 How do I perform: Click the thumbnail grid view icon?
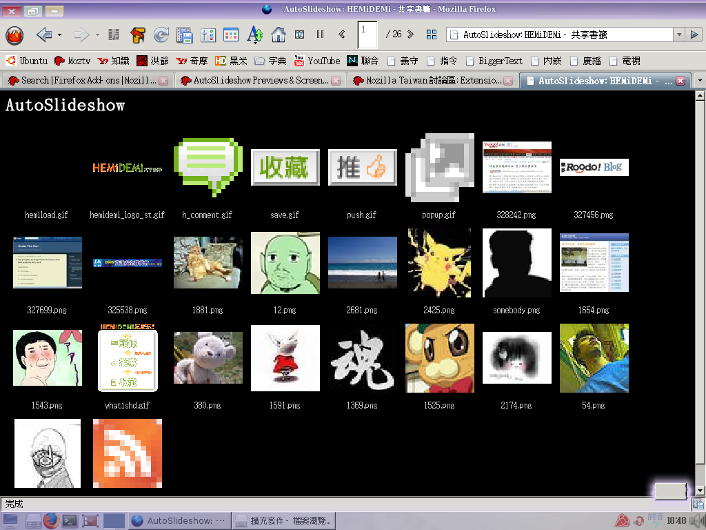click(432, 34)
